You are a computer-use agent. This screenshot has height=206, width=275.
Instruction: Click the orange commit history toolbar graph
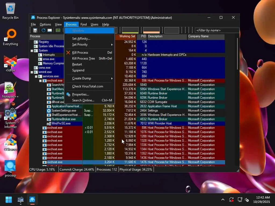pyautogui.click(x=151, y=30)
